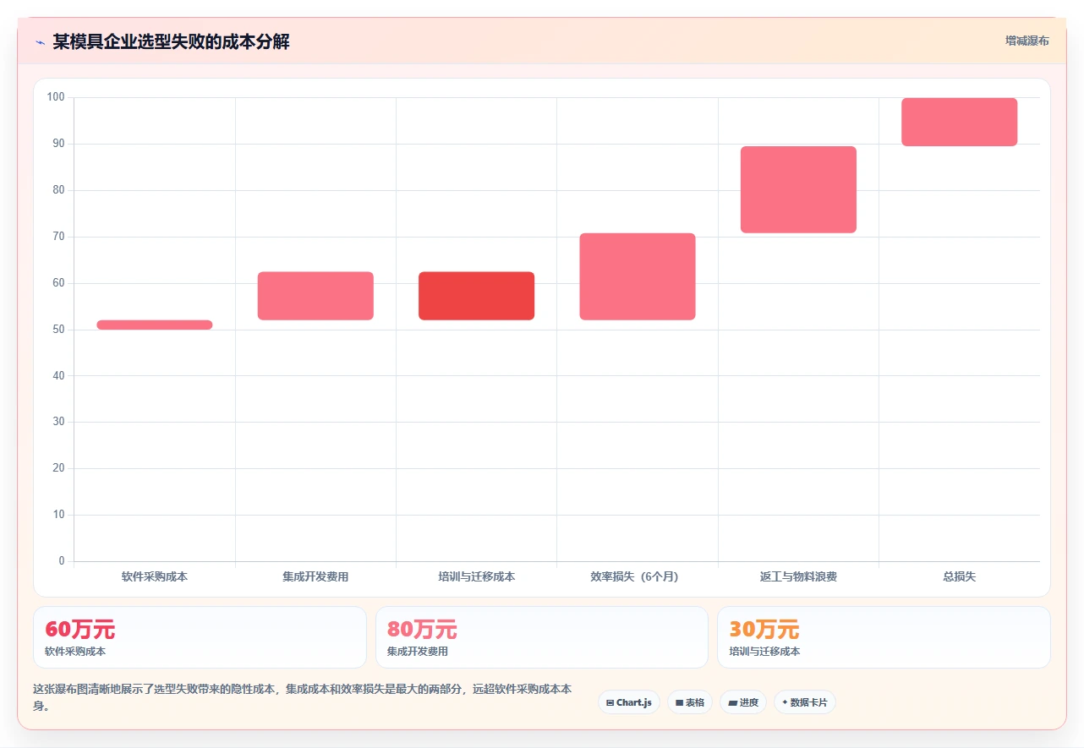Screen dimensions: 1084x748
Task: Click the 数据卡片 tag pill
Action: (805, 702)
